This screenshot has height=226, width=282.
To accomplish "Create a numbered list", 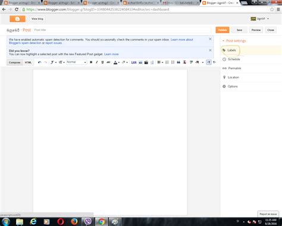I will coord(167,62).
